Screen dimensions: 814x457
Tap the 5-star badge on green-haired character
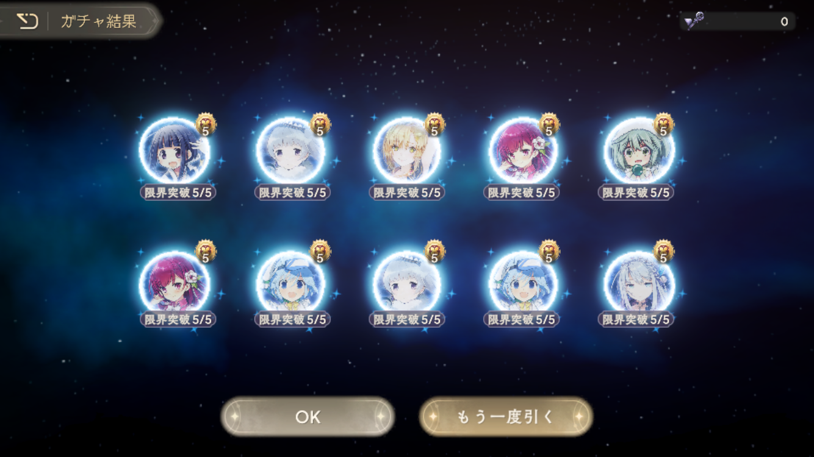point(664,125)
